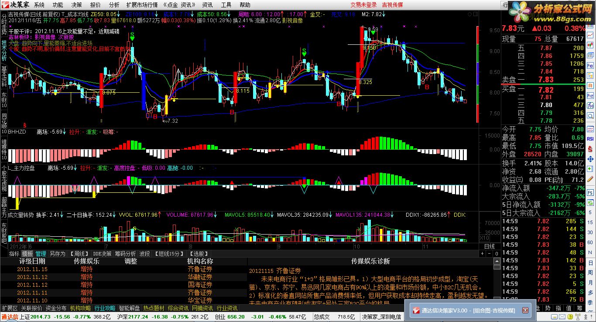Open the f(x) formula manager icon
596x322 pixels.
coord(590,106)
